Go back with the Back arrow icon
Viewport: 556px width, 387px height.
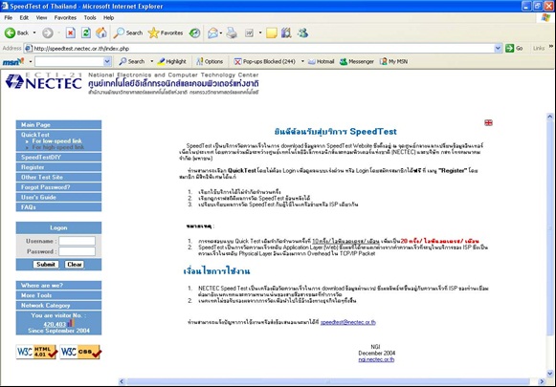point(10,32)
